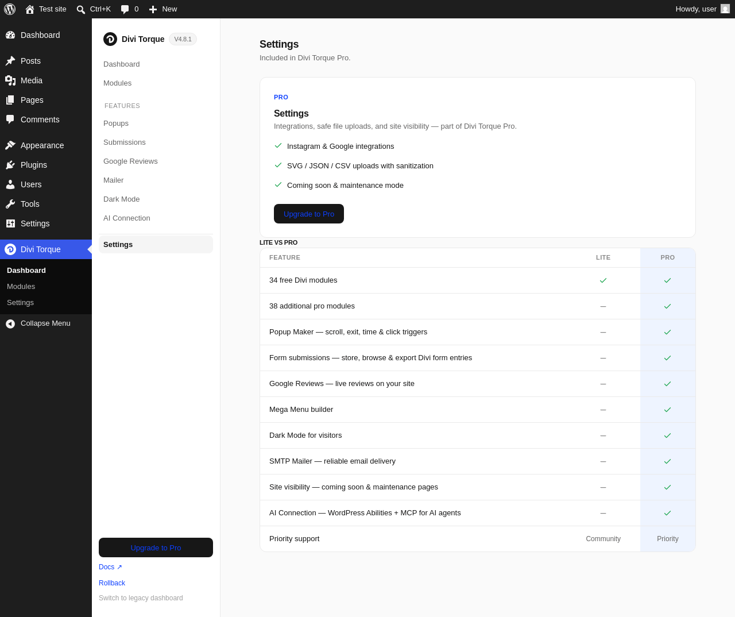The width and height of the screenshot is (735, 617).
Task: Open Users in the admin menu
Action: pyautogui.click(x=46, y=184)
